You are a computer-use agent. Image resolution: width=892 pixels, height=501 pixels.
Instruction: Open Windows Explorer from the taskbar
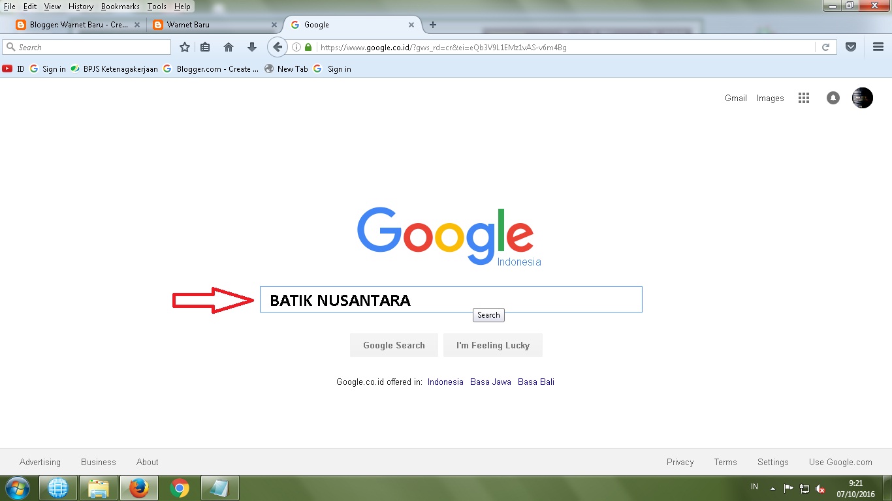(99, 488)
